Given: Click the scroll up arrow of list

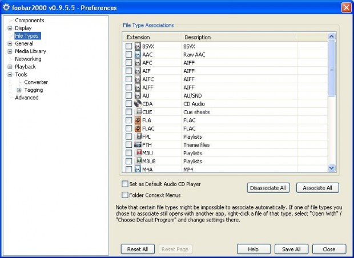Looking at the screenshot, I should click(x=331, y=37).
